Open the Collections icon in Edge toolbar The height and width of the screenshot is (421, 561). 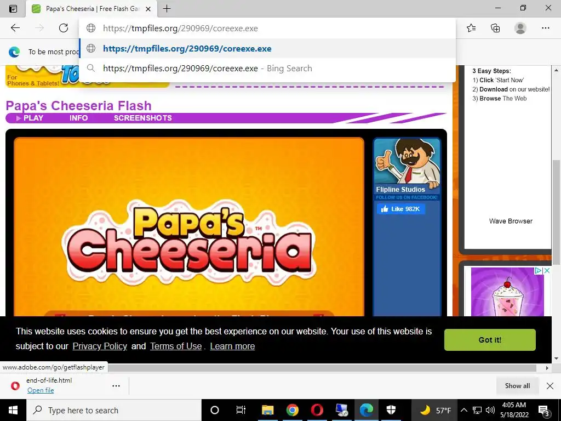pos(495,28)
